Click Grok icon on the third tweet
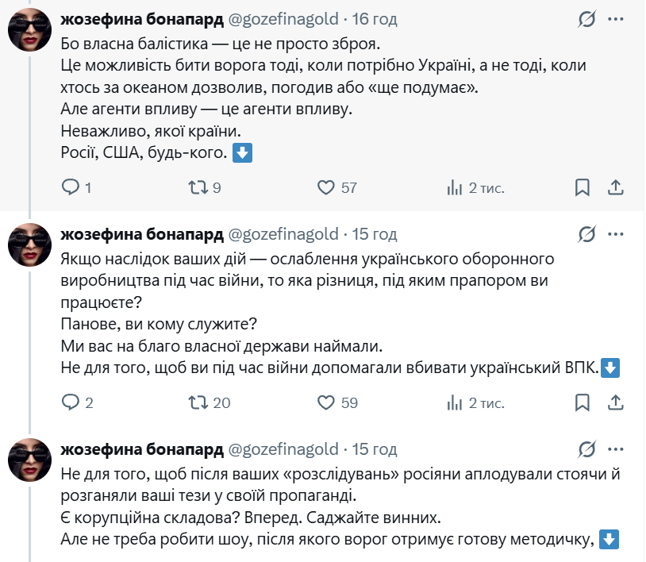 pyautogui.click(x=588, y=449)
